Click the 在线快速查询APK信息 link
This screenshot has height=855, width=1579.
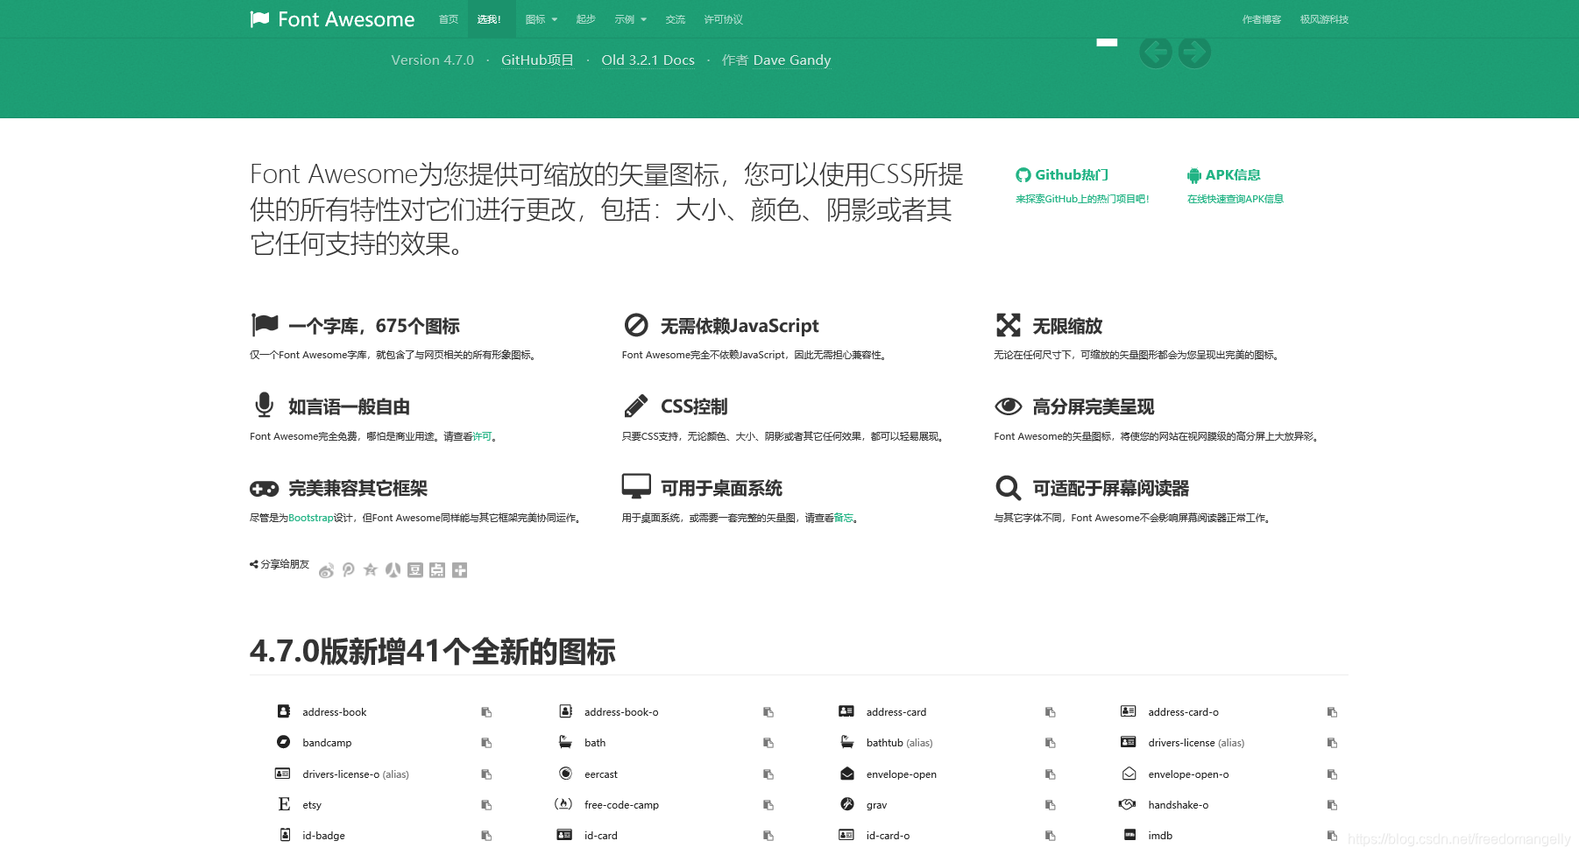point(1236,199)
